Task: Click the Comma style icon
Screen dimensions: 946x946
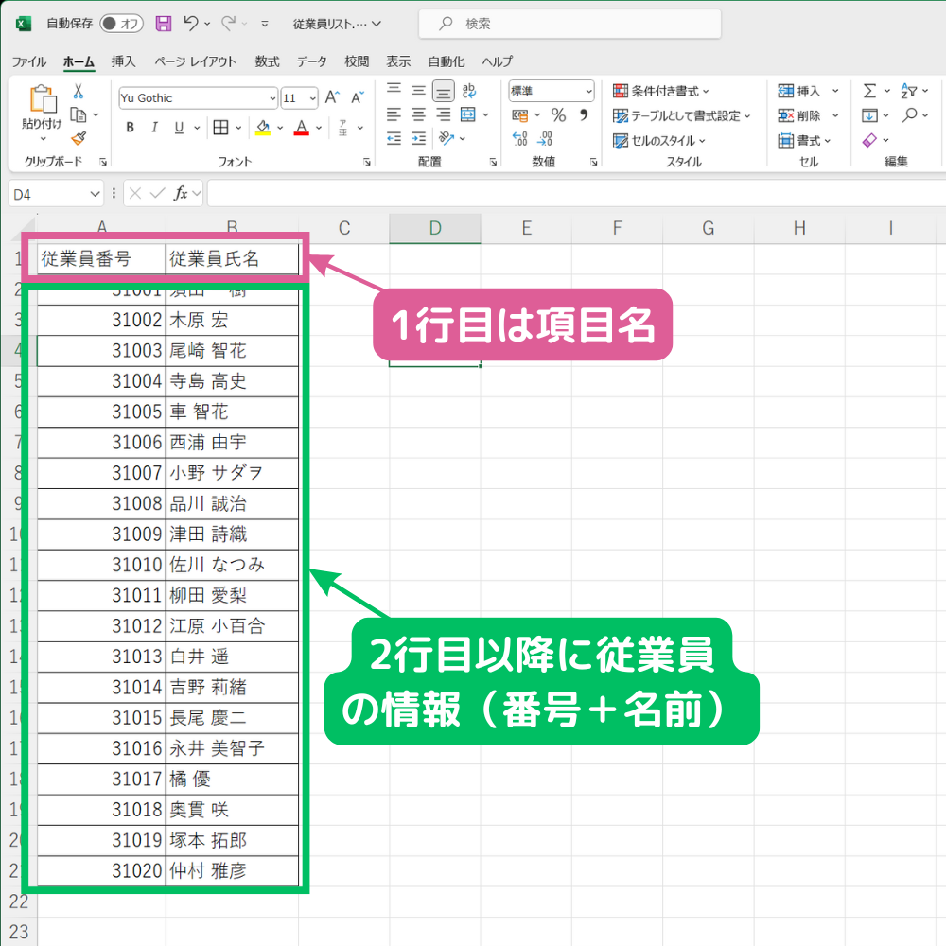Action: [584, 114]
